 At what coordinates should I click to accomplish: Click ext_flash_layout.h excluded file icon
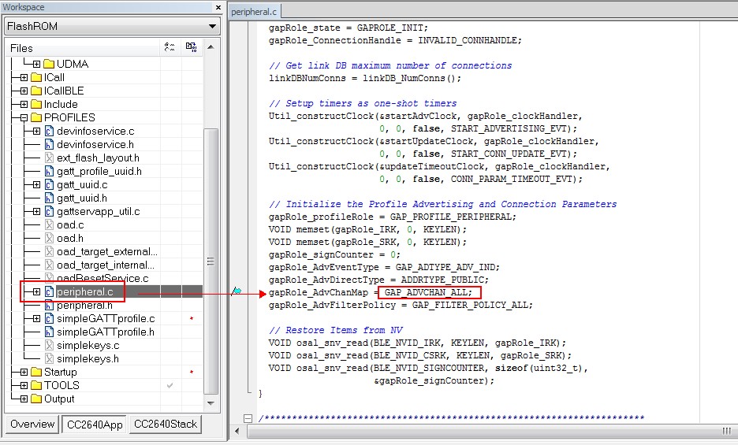[x=49, y=158]
